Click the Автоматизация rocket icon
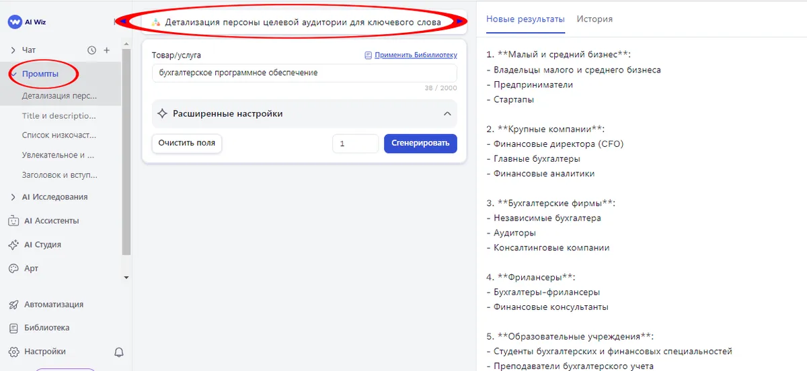The image size is (807, 371). (x=13, y=305)
